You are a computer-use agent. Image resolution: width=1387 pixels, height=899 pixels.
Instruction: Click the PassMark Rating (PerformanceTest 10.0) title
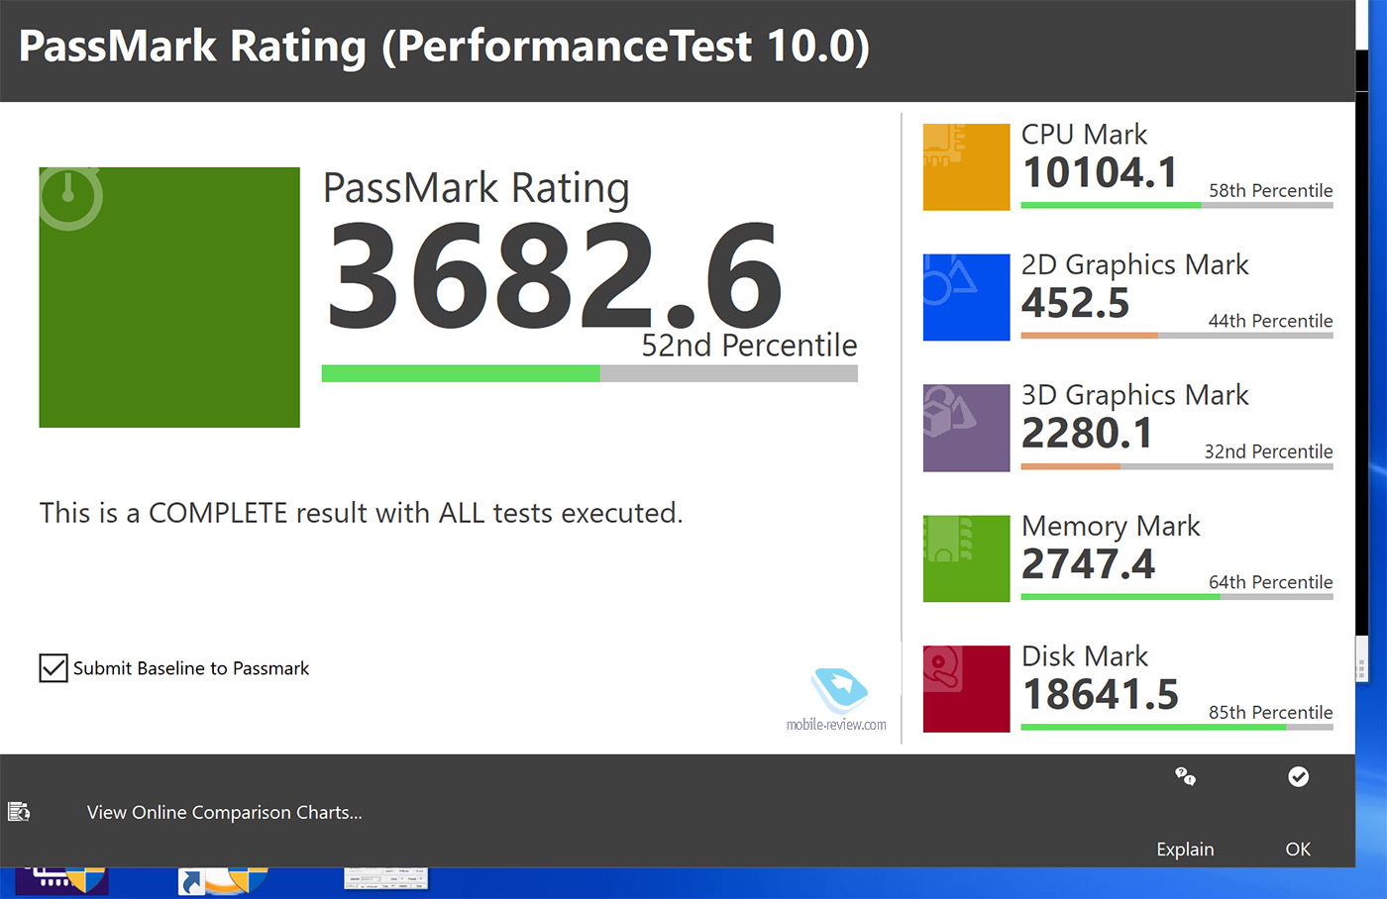444,47
